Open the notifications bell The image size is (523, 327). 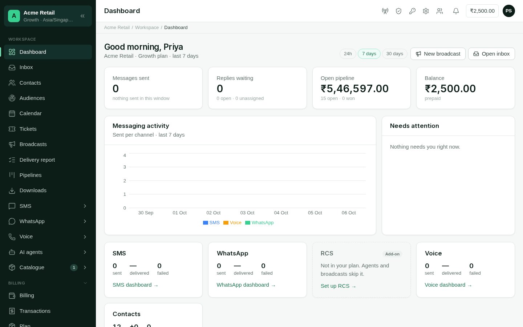click(x=456, y=11)
